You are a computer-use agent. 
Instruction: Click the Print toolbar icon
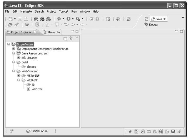(x=26, y=19)
